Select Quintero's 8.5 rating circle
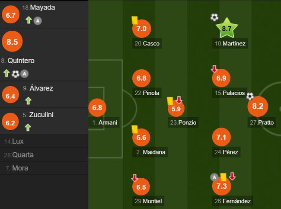Image resolution: width=281 pixels, height=209 pixels. click(x=12, y=42)
